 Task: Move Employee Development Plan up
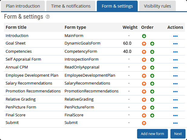click(144, 76)
